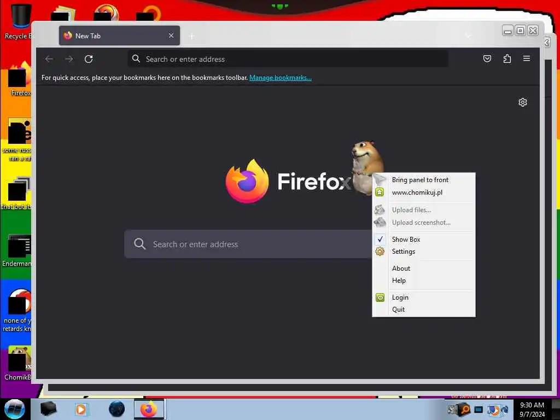Viewport: 560px width, 420px height.
Task: Click the green home icon beside www.chomikuj.pl
Action: pos(380,192)
